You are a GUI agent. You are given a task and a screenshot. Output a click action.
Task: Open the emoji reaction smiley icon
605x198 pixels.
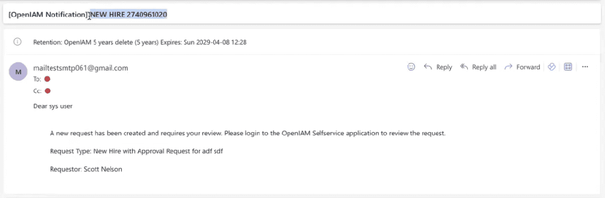(411, 67)
